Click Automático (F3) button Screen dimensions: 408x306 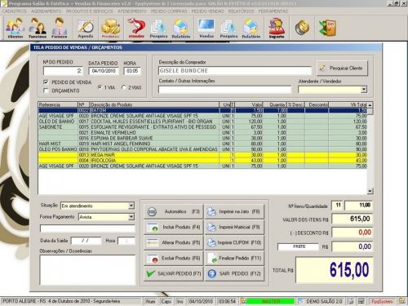(174, 211)
